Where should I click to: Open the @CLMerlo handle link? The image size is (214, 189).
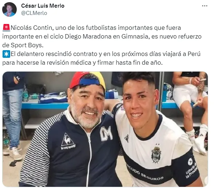click(x=34, y=13)
